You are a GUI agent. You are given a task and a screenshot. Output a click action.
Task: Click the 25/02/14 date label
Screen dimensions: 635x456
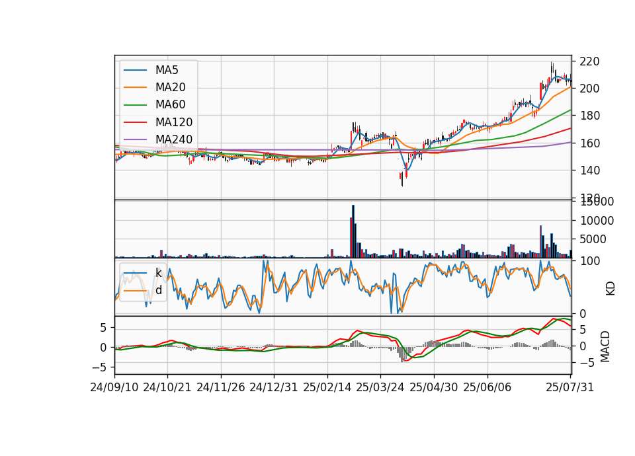pos(327,387)
